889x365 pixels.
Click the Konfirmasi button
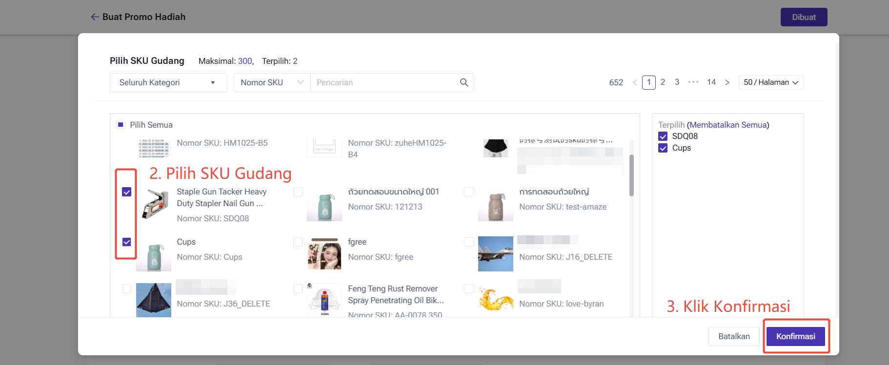click(795, 336)
